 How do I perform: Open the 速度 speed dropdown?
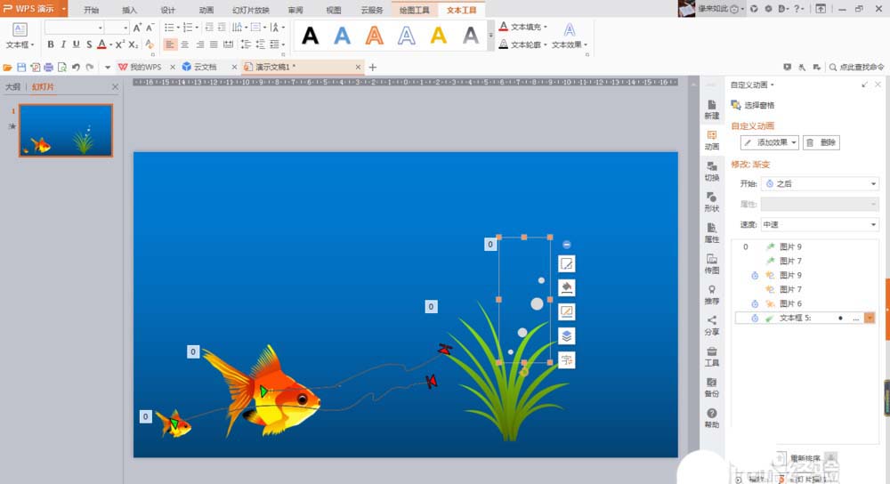[819, 225]
